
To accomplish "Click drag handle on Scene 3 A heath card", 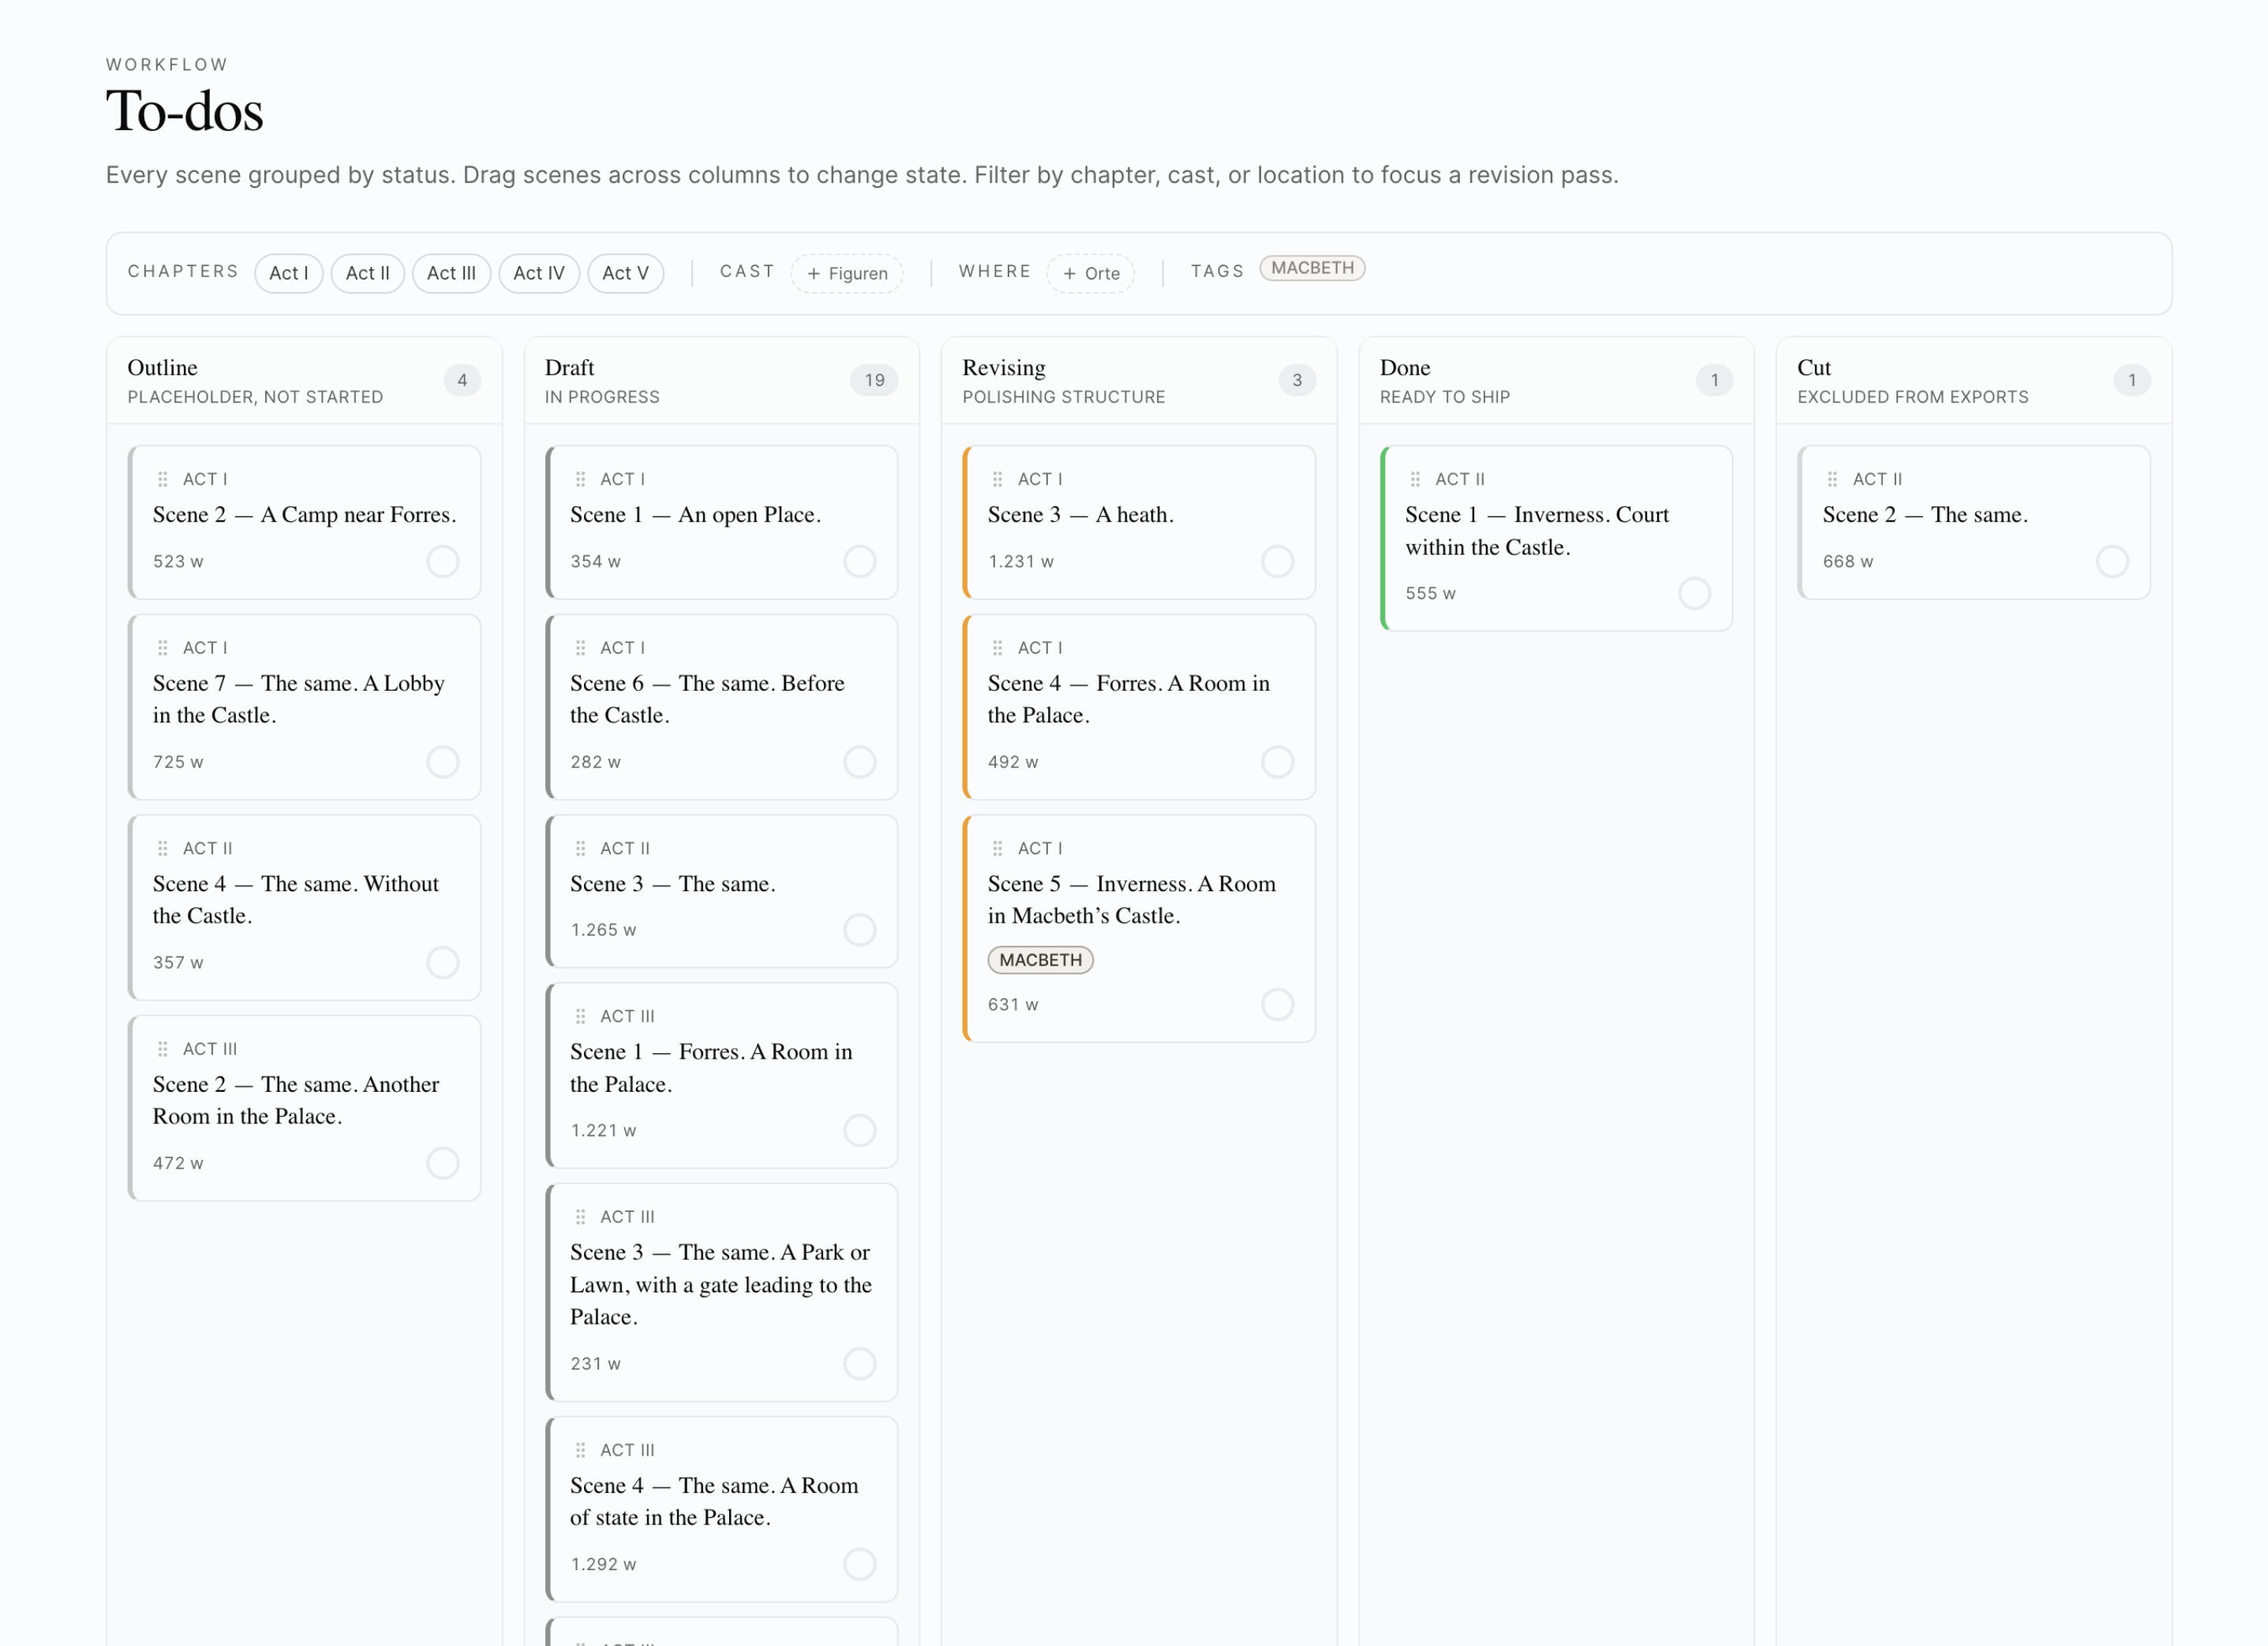I will (997, 479).
